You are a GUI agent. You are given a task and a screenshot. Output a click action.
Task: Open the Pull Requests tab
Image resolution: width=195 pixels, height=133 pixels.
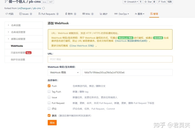pyautogui.click(x=48, y=14)
